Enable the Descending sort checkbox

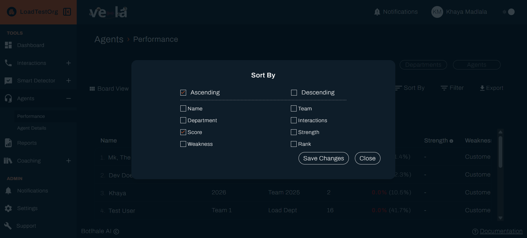(294, 93)
